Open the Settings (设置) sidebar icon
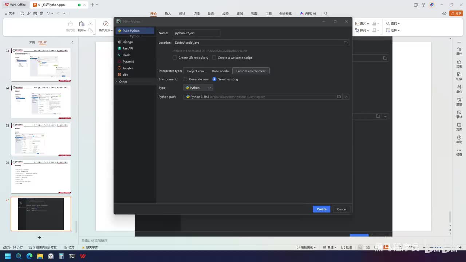Screen dimensions: 466x262 tap(459, 152)
